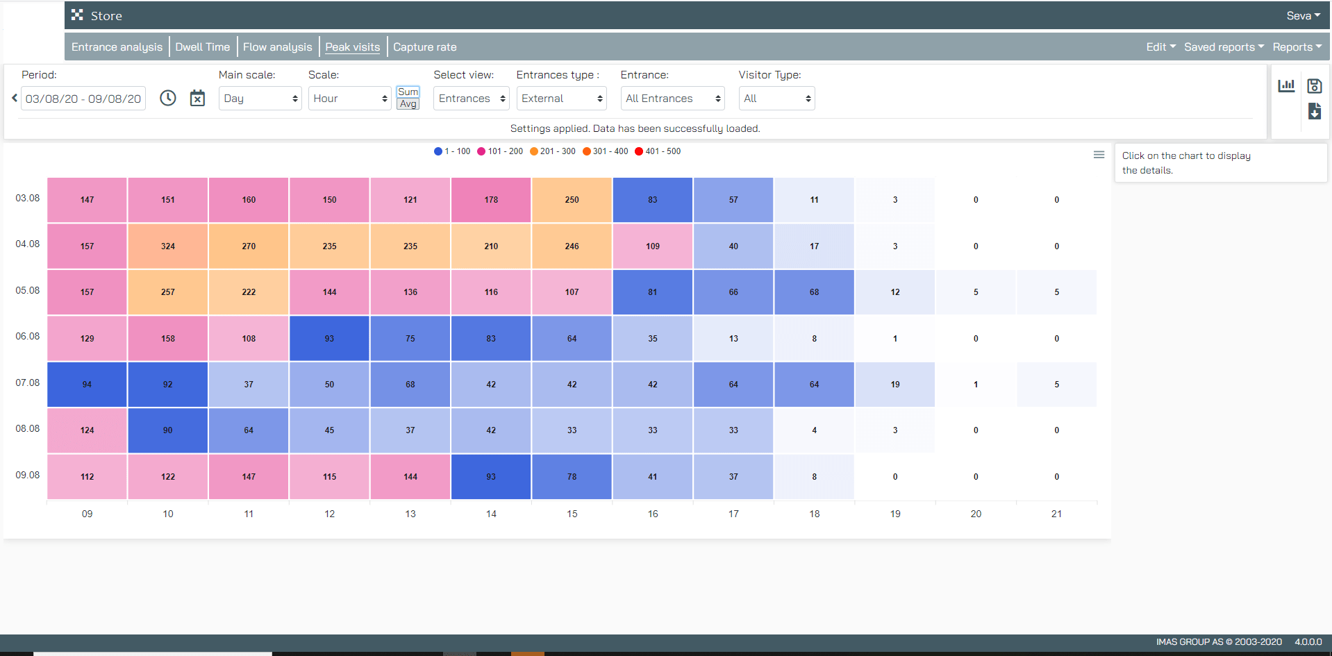
Task: Click the save report floppy disk icon
Action: pos(1314,86)
